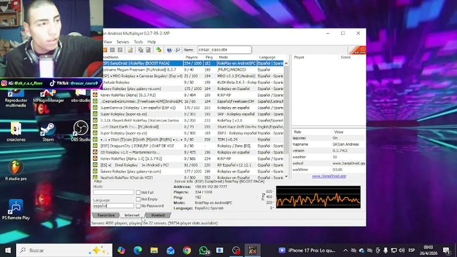This screenshot has width=457, height=257.
Task: Select the '[ESP] DraguunCity | ZONE/RP' server row
Action: click(187, 146)
